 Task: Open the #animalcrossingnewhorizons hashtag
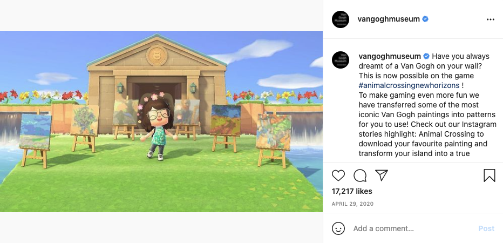[x=409, y=85]
